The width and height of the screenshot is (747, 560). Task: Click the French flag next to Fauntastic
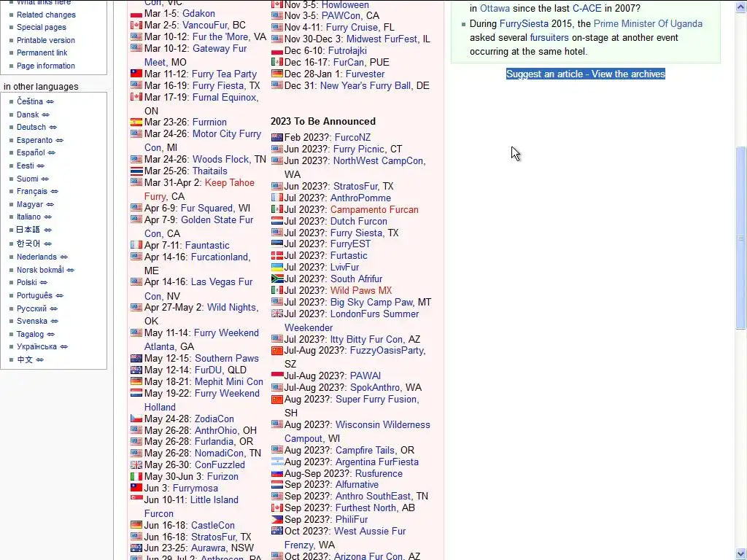[136, 245]
